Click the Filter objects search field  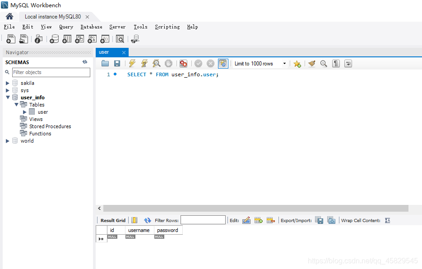pos(51,72)
